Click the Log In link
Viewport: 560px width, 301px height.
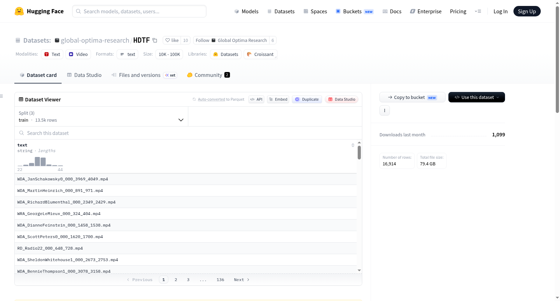pyautogui.click(x=500, y=11)
